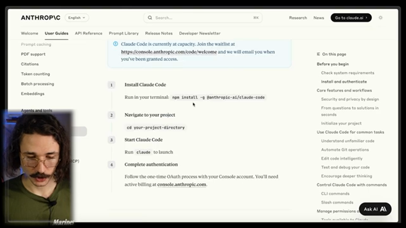Jump to Slash commands section
The height and width of the screenshot is (228, 406).
click(x=337, y=202)
